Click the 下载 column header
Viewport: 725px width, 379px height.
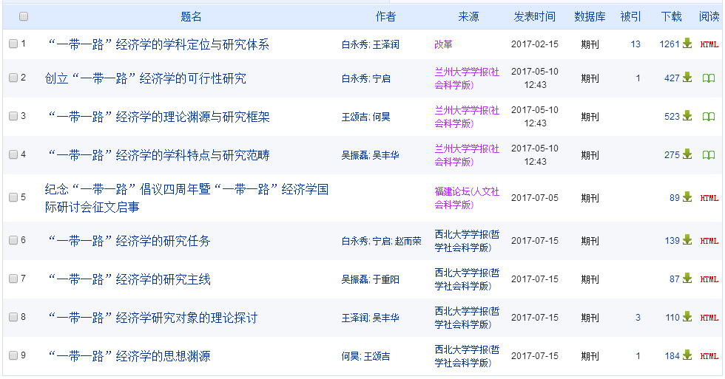671,16
